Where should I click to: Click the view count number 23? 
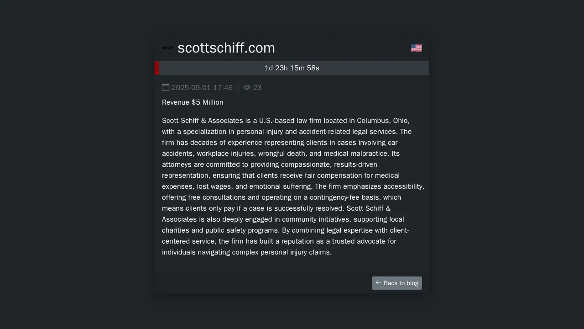pyautogui.click(x=257, y=88)
